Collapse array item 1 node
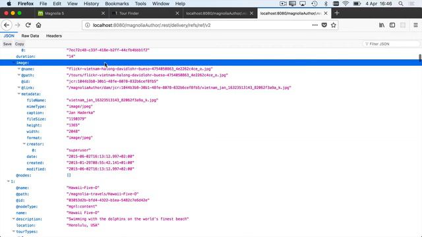The width and height of the screenshot is (422, 237). point(9,182)
